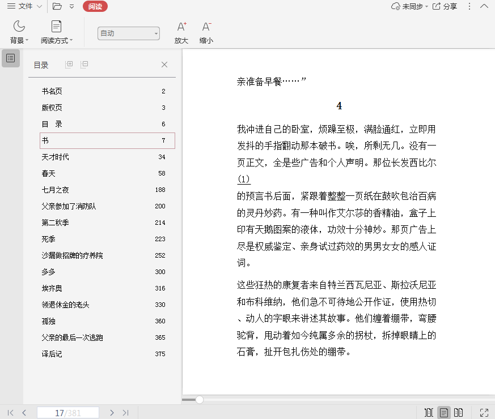Collapse all entries in the 目录 panel
The image size is (495, 419).
(x=84, y=65)
